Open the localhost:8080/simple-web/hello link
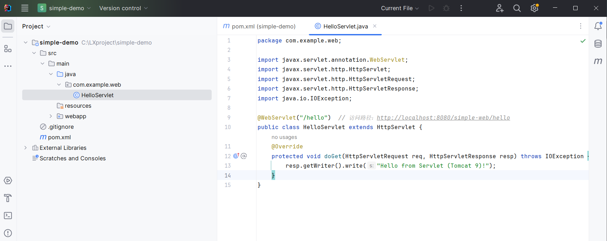Viewport: 607px width, 241px height. (x=443, y=118)
